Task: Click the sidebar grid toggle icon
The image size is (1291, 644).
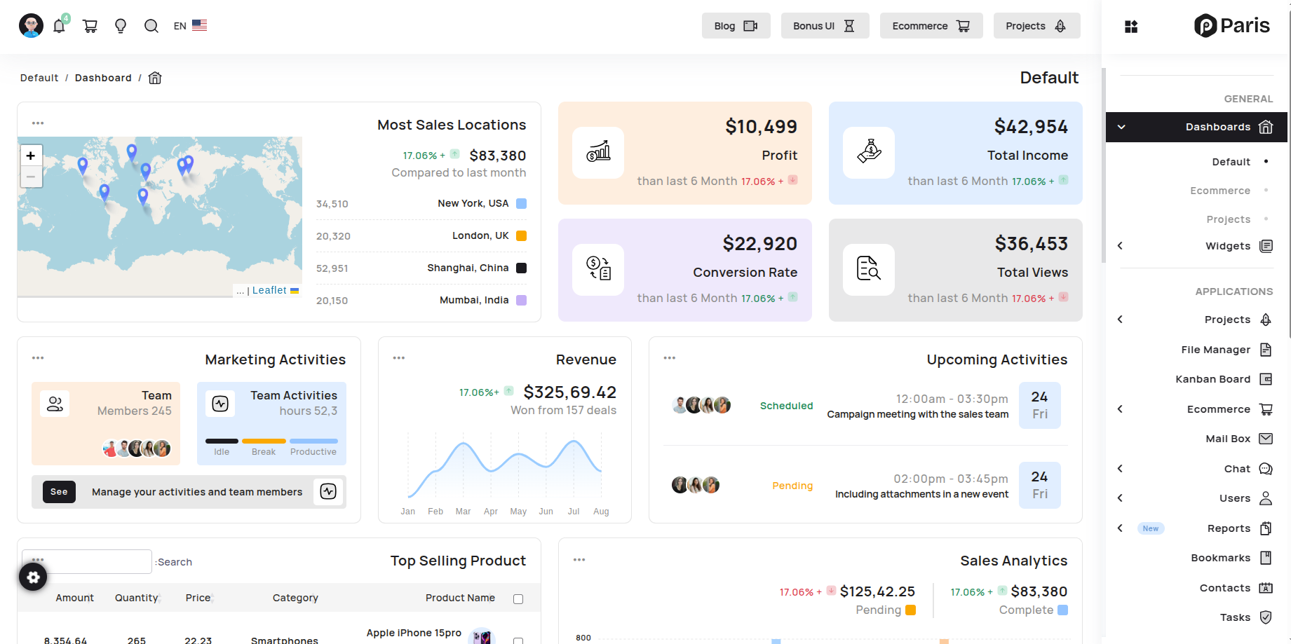Action: 1130,27
